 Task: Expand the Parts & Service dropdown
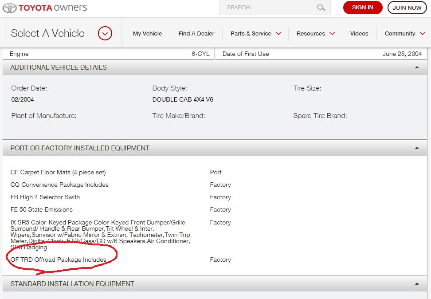(256, 34)
